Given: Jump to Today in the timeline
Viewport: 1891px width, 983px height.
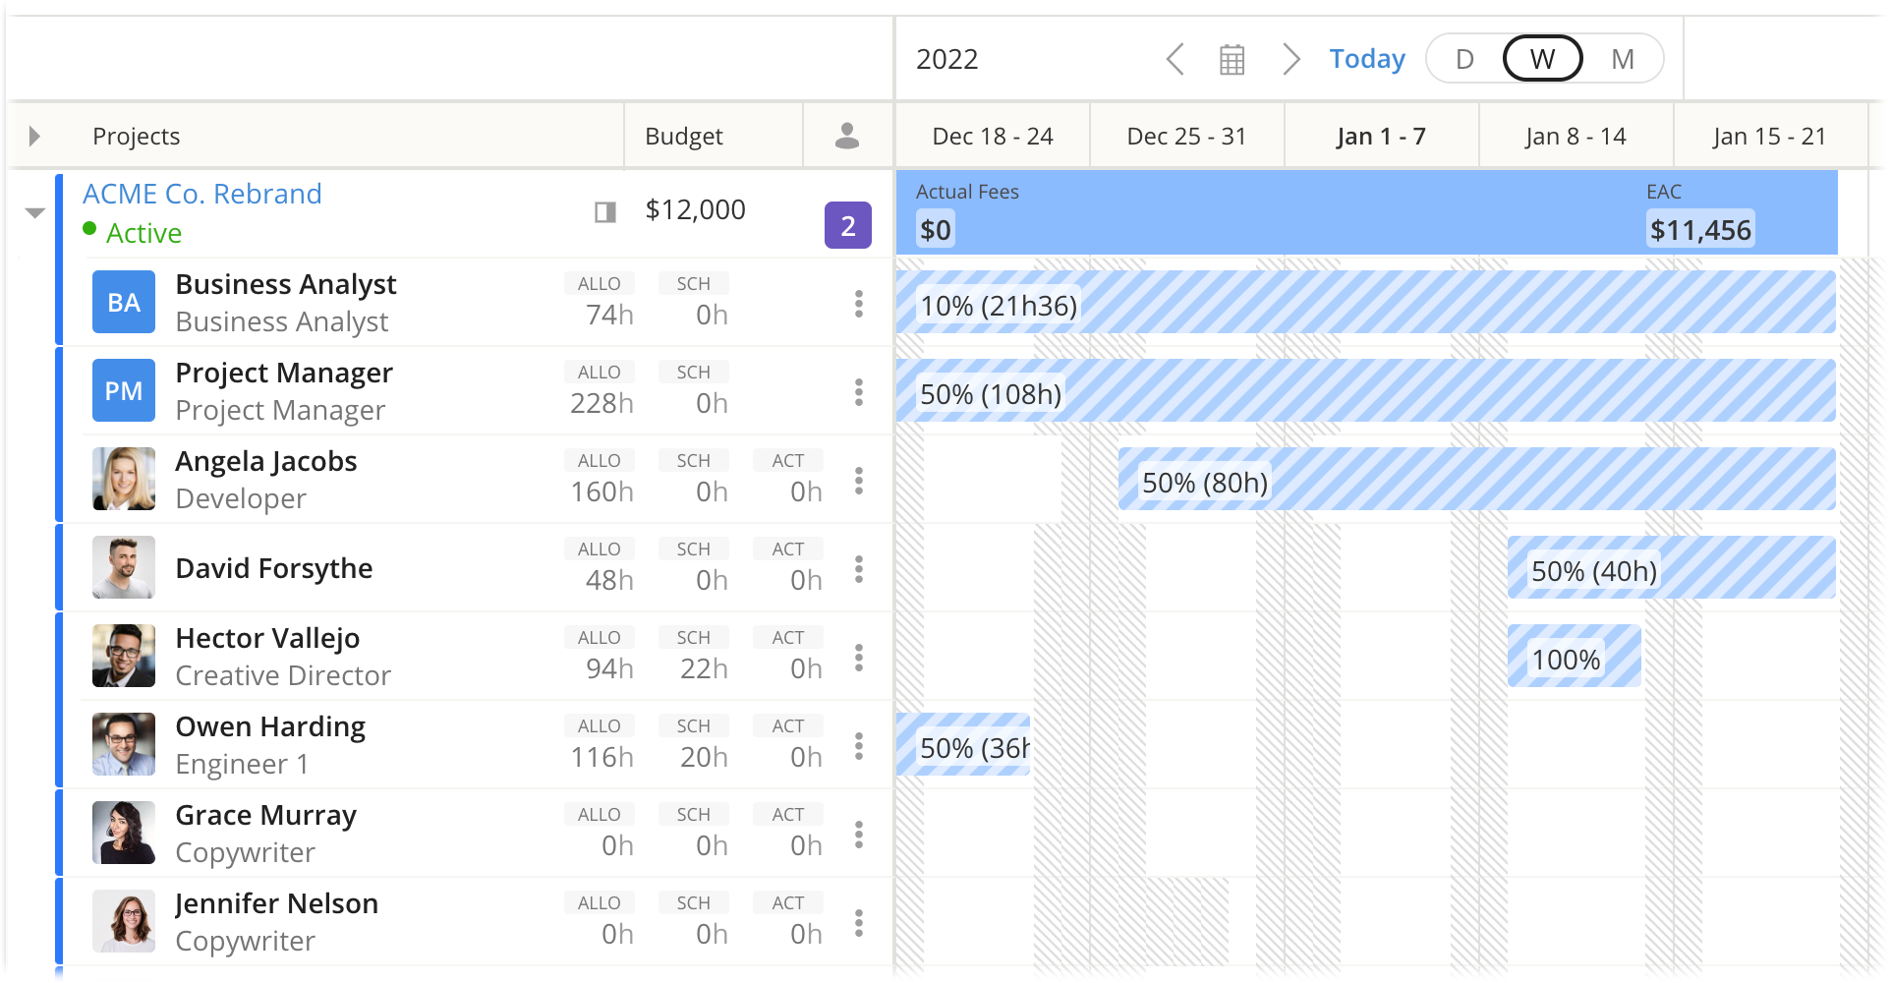Looking at the screenshot, I should (1367, 59).
